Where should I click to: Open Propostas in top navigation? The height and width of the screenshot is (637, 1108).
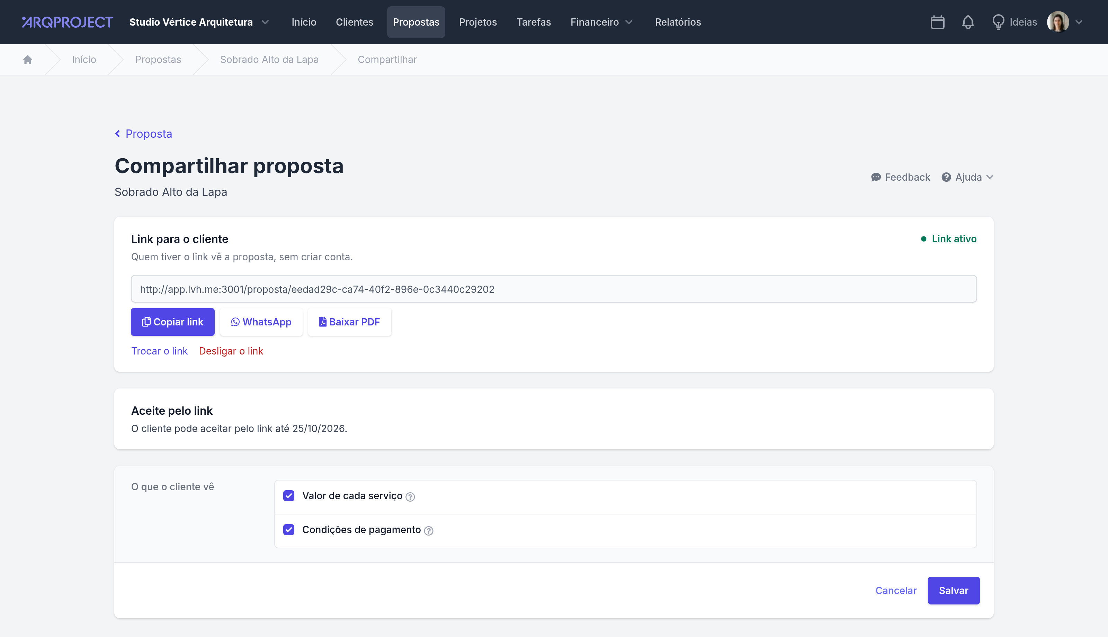coord(416,22)
